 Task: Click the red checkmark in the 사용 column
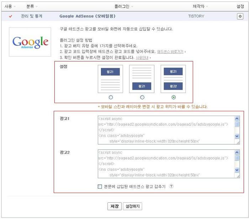pyautogui.click(x=10, y=16)
